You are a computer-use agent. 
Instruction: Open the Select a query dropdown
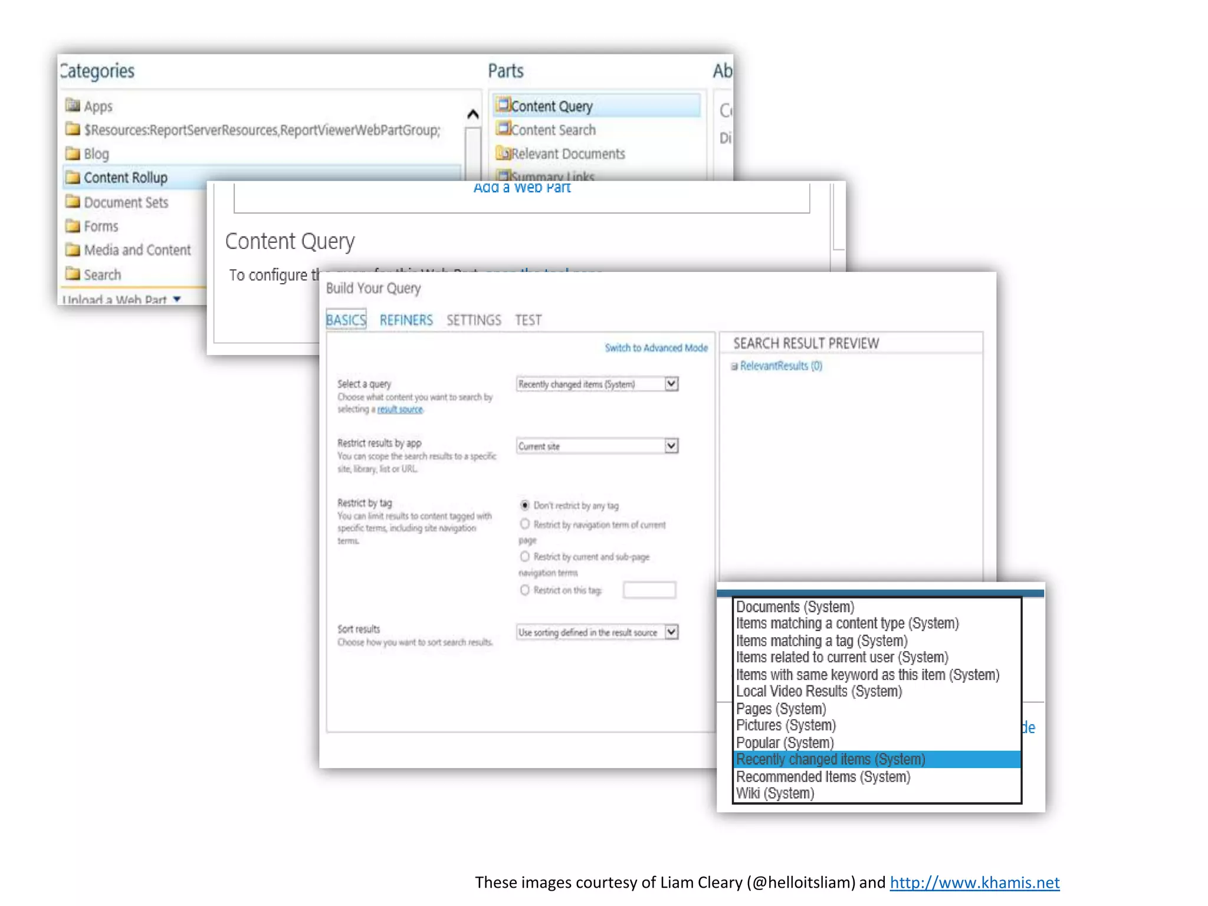671,384
